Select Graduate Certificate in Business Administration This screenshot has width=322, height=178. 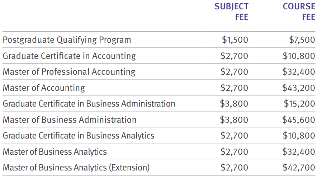(89, 104)
